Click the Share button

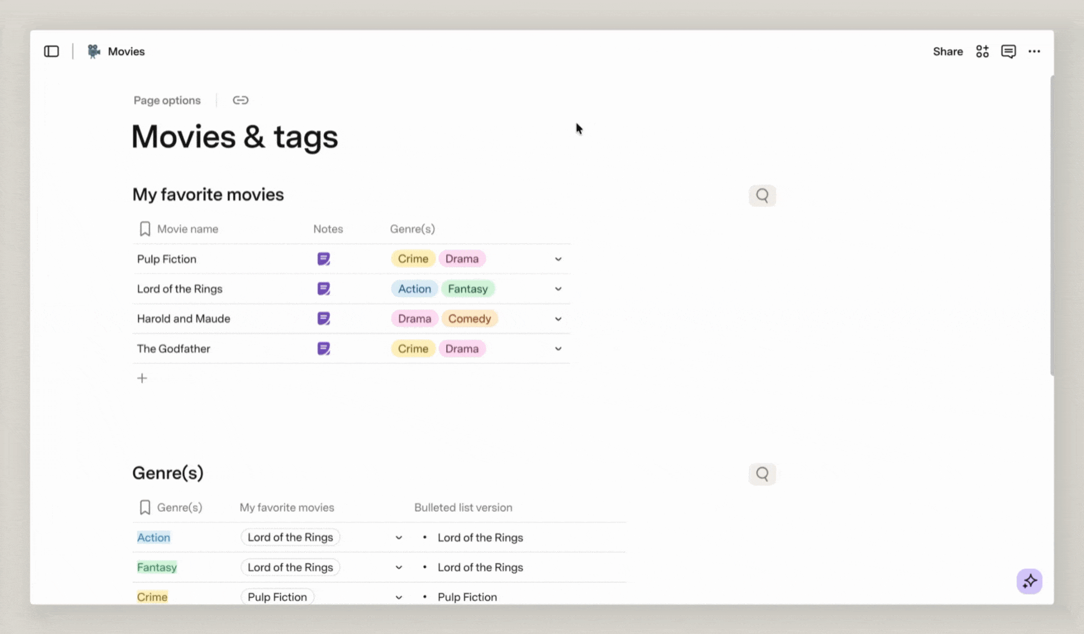pyautogui.click(x=948, y=52)
